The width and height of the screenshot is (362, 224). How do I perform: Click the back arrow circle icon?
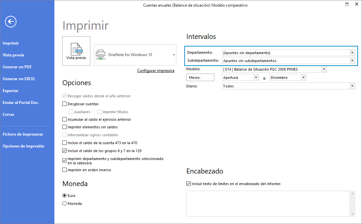point(11,22)
